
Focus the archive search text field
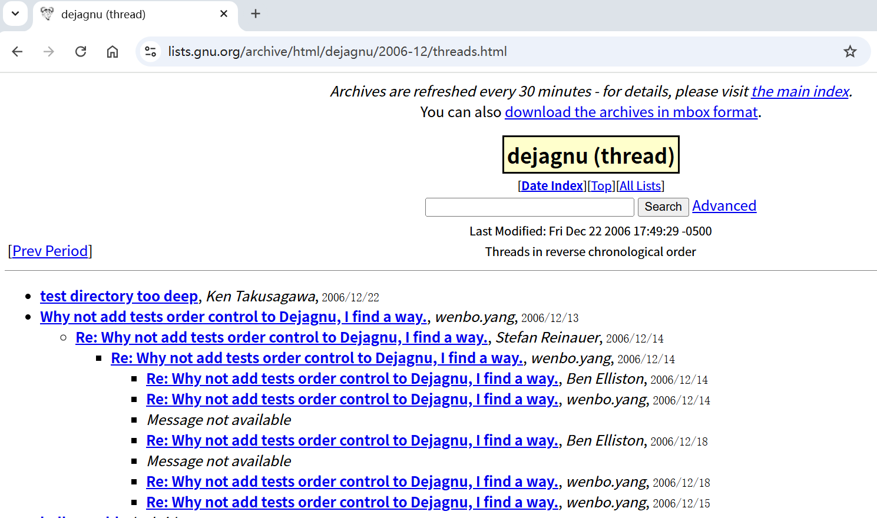tap(529, 207)
